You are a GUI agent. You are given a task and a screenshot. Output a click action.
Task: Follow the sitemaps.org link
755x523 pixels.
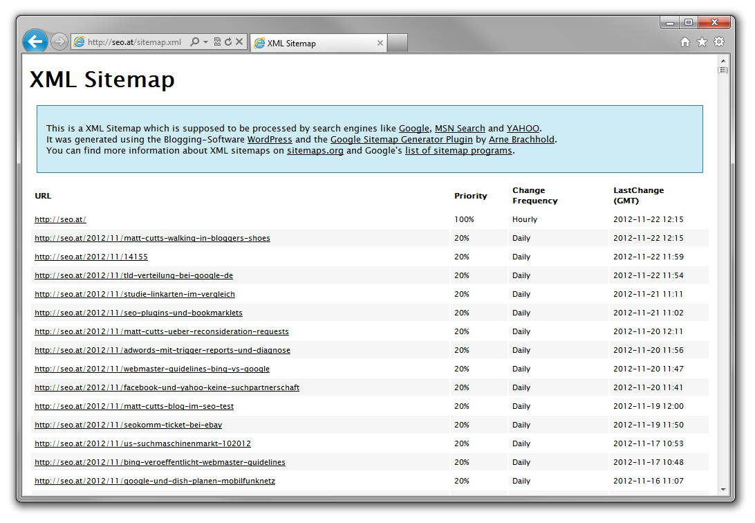[315, 150]
